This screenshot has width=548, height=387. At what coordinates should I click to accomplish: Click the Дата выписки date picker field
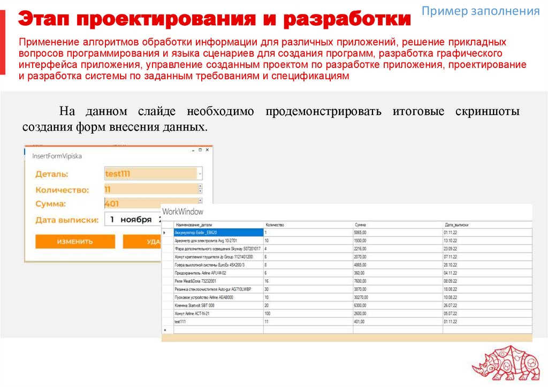point(133,219)
